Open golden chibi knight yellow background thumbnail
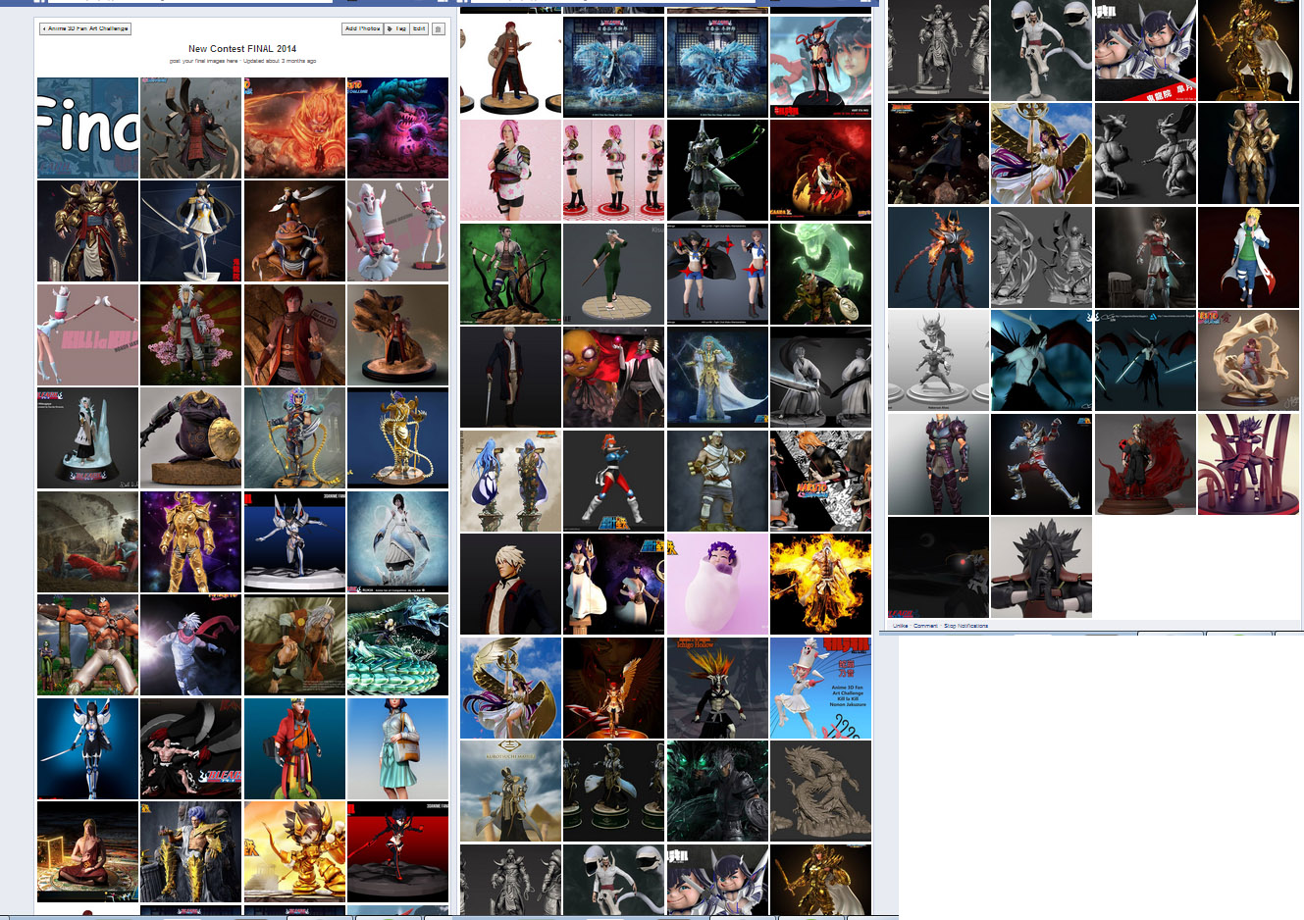Screen dimensions: 1304x920 coord(294,851)
